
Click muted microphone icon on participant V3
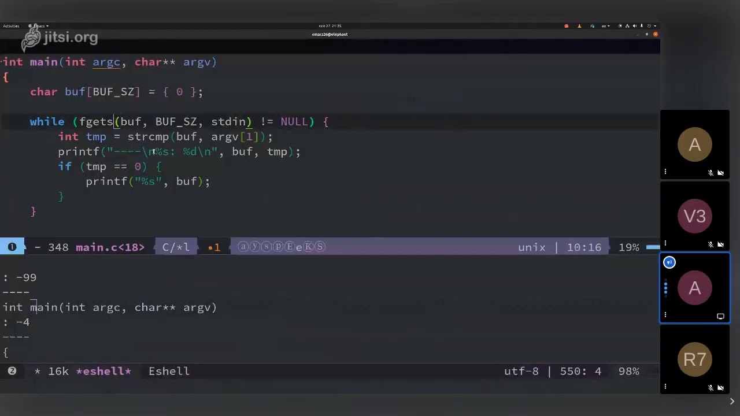point(711,244)
